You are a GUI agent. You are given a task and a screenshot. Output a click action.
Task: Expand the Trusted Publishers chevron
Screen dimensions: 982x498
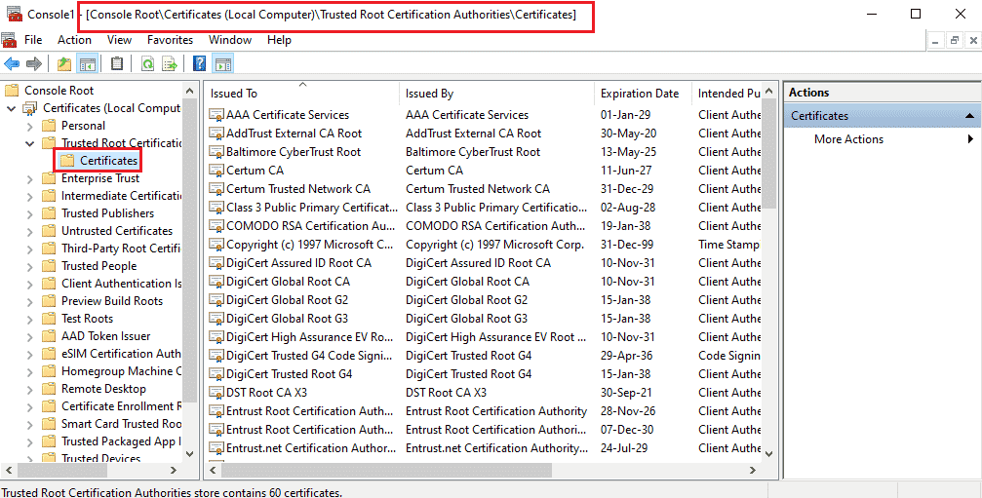[30, 213]
